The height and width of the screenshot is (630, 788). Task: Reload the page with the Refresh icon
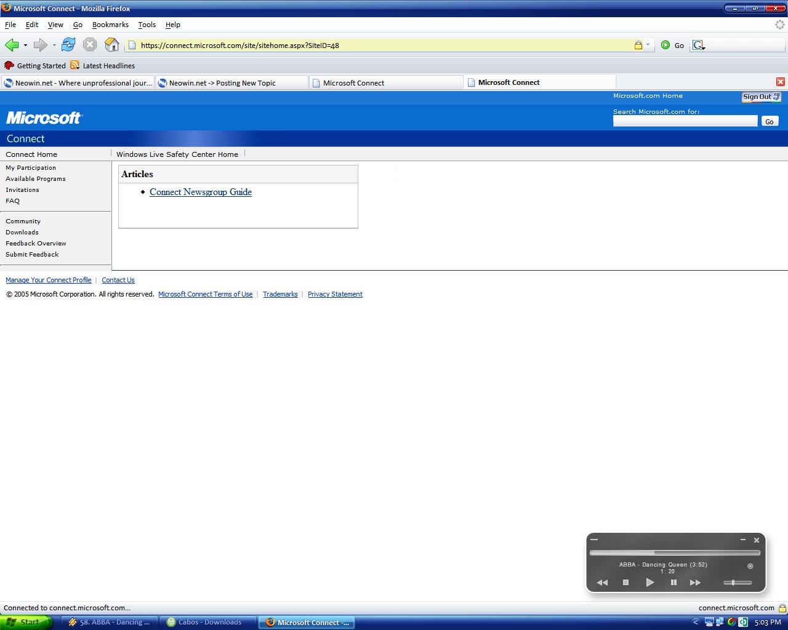(68, 45)
